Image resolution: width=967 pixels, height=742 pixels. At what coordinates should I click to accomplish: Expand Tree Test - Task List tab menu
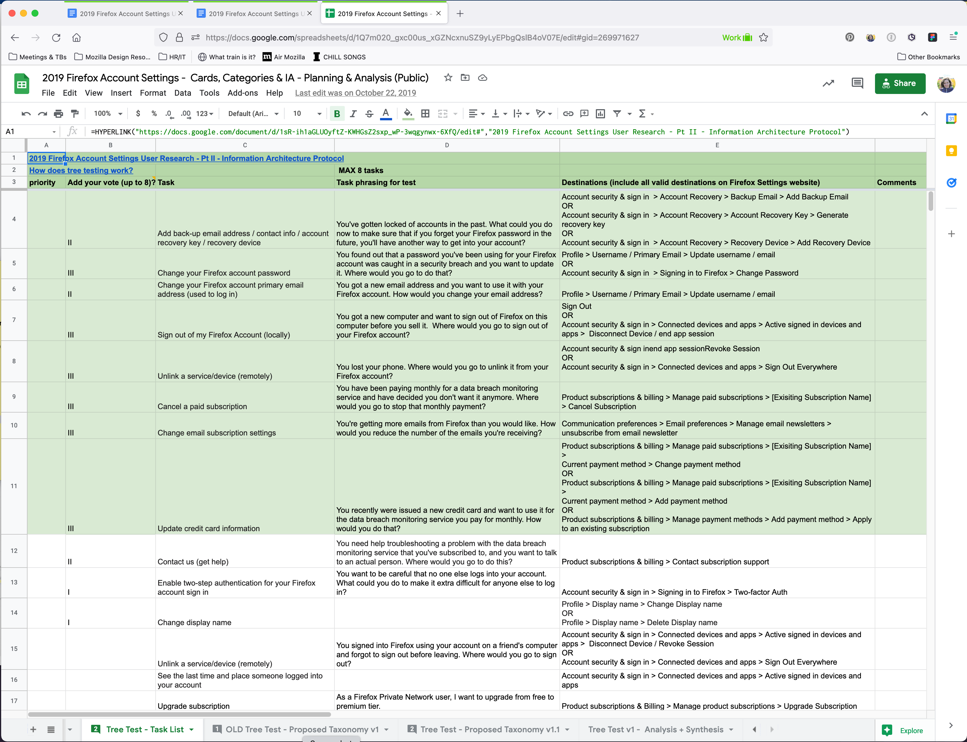pos(192,729)
